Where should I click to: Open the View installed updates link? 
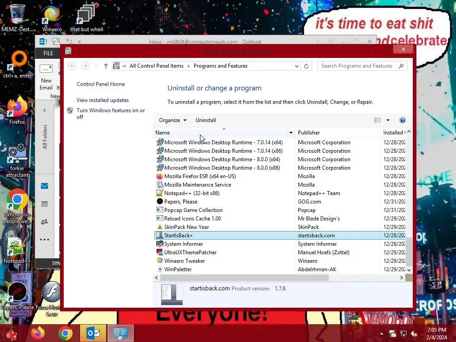coord(103,100)
